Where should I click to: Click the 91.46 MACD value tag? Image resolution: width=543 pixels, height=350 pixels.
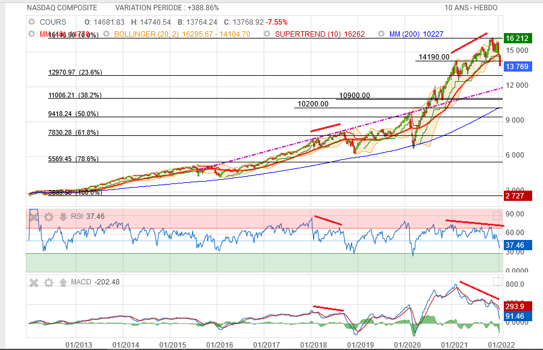pos(517,316)
